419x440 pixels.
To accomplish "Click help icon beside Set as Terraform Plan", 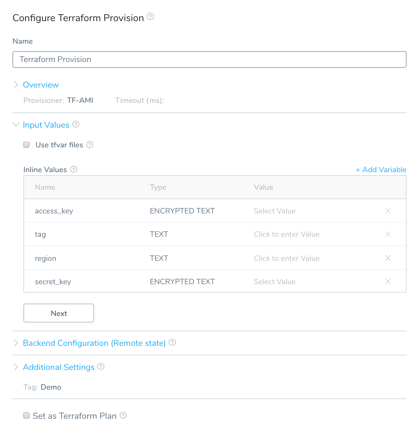I will tap(123, 415).
